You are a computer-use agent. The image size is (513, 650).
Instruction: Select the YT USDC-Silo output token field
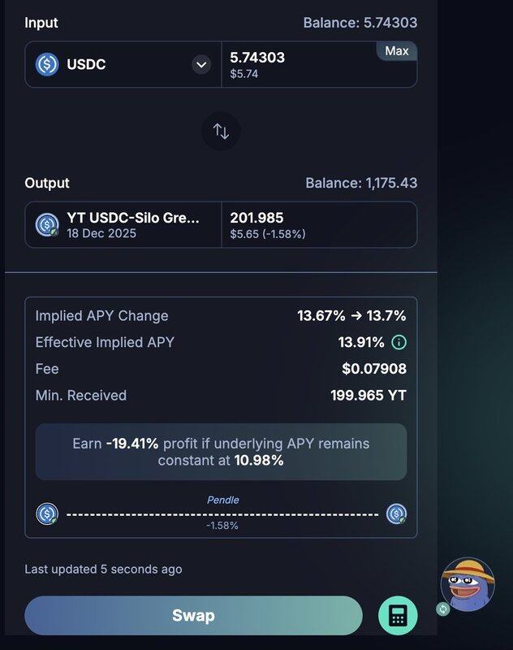pos(123,225)
